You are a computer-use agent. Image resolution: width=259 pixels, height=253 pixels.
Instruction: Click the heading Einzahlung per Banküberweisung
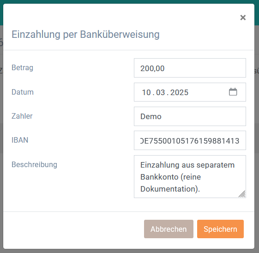[x=85, y=35]
